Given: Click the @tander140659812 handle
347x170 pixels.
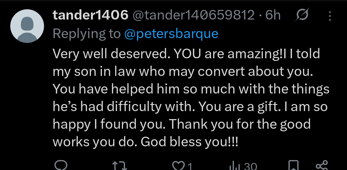Looking at the screenshot, I should click(x=194, y=15).
